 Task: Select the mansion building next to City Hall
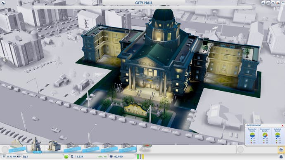click(54, 146)
